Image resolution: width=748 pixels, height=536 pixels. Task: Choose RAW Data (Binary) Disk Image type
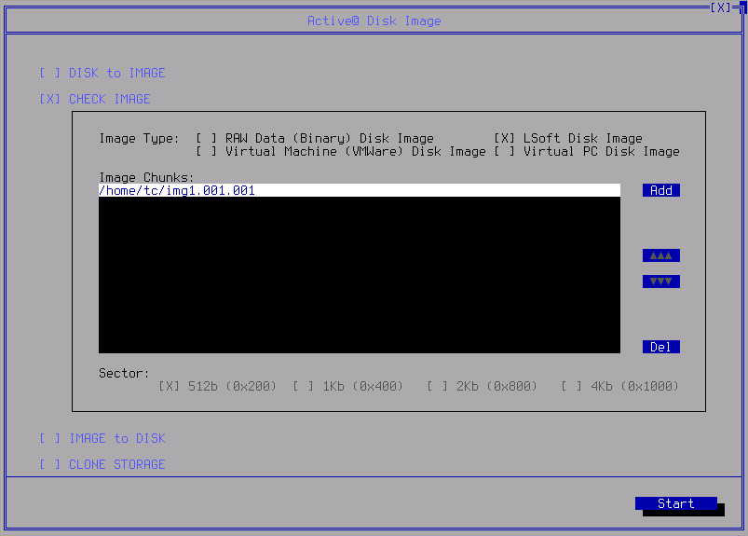pyautogui.click(x=315, y=138)
